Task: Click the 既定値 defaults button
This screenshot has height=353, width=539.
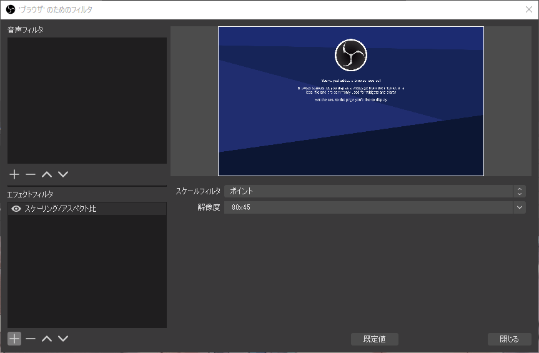Action: (374, 339)
